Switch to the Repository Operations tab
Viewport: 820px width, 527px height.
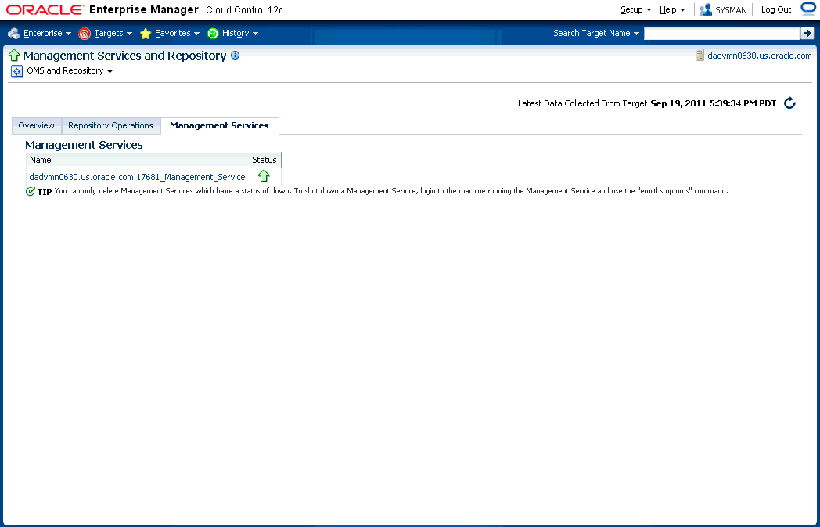point(110,125)
